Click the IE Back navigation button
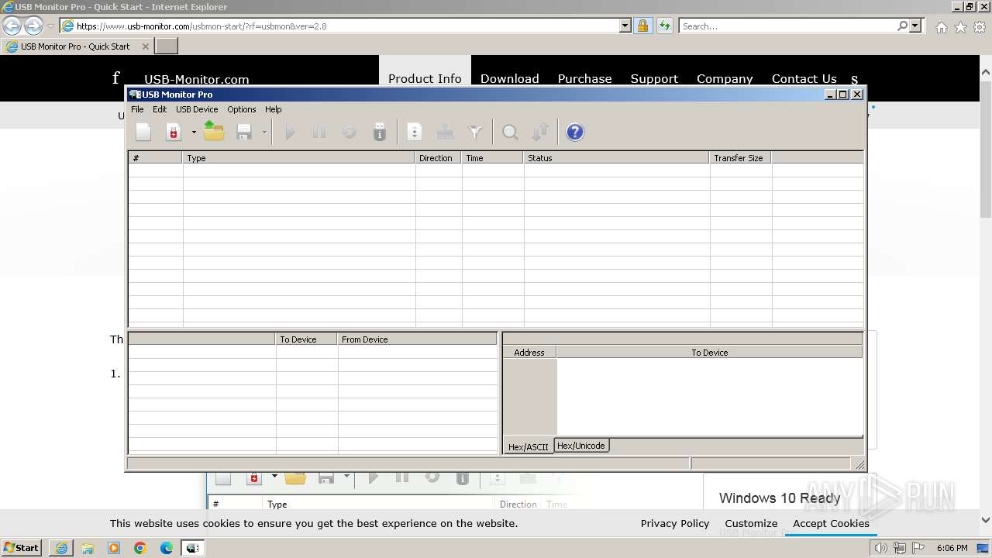This screenshot has height=558, width=992. click(x=12, y=26)
